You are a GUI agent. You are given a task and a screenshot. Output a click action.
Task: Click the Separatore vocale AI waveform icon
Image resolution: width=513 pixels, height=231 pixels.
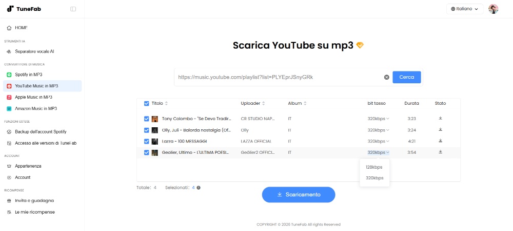click(9, 52)
